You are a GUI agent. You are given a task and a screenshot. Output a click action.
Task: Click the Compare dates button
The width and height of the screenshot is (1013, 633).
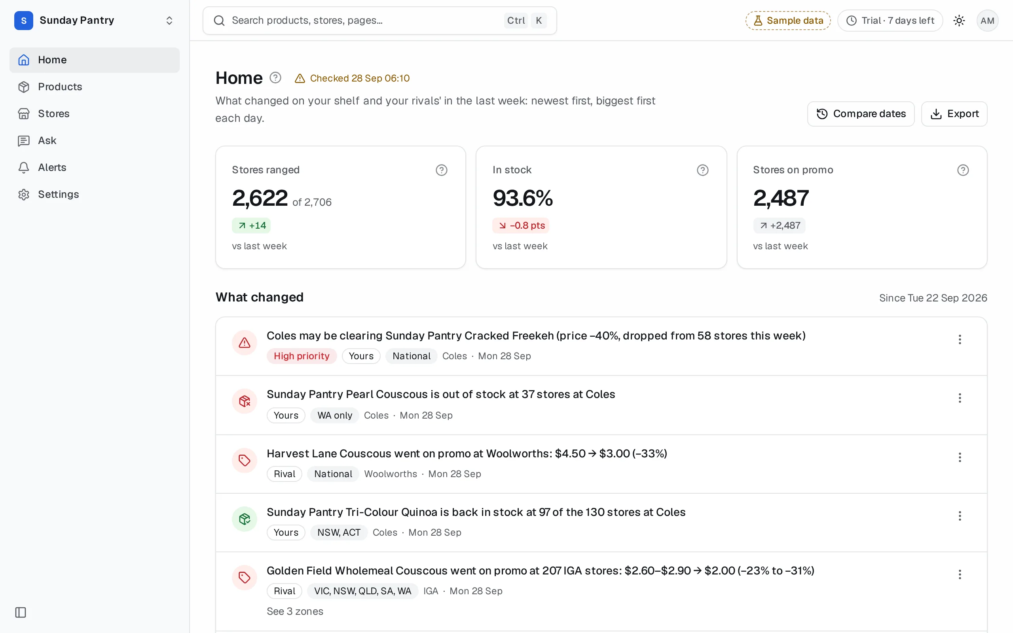tap(861, 114)
